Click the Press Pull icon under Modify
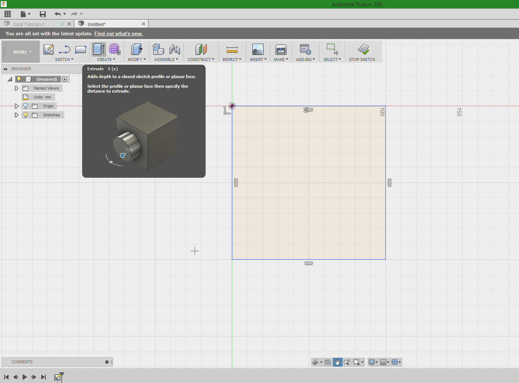This screenshot has height=383, width=519. [x=136, y=49]
